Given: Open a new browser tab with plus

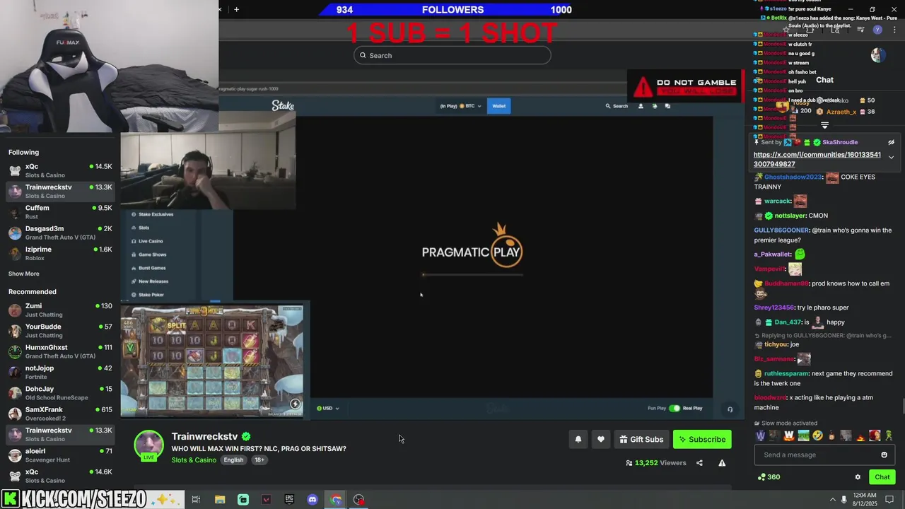Looking at the screenshot, I should [236, 9].
